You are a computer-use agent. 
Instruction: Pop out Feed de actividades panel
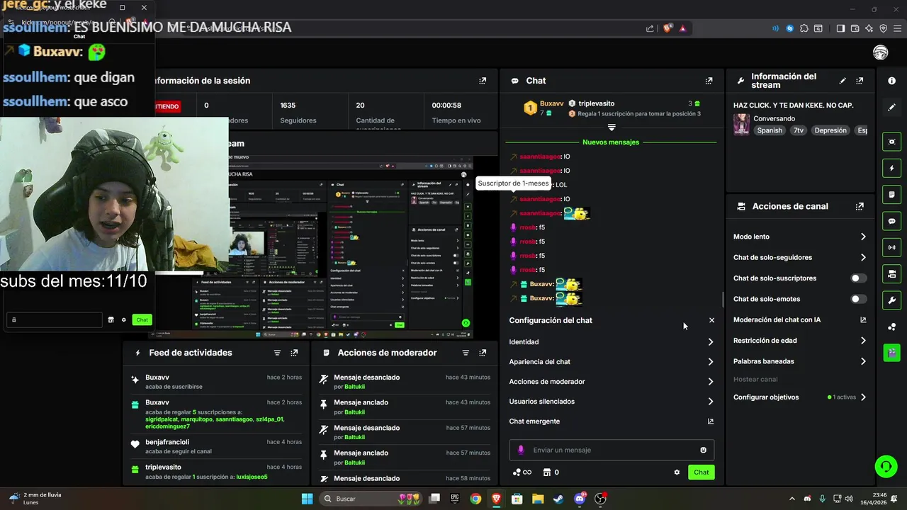294,353
